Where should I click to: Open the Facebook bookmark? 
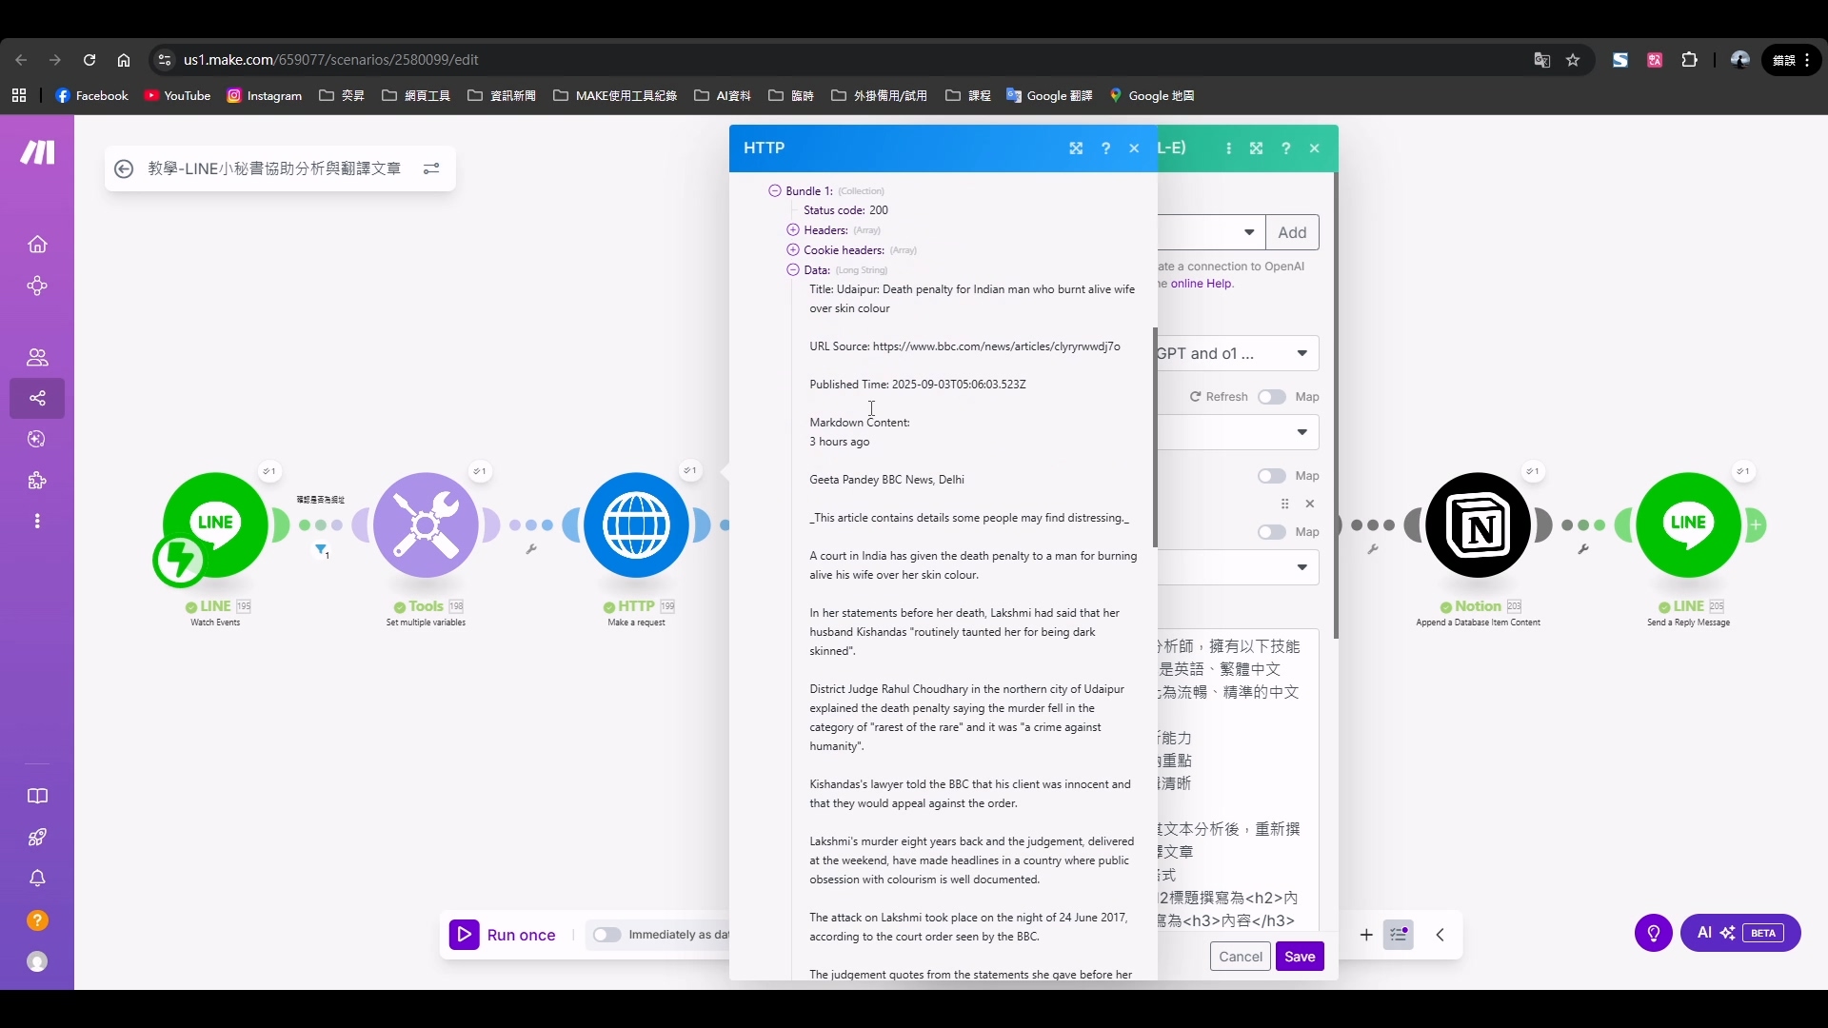91,95
